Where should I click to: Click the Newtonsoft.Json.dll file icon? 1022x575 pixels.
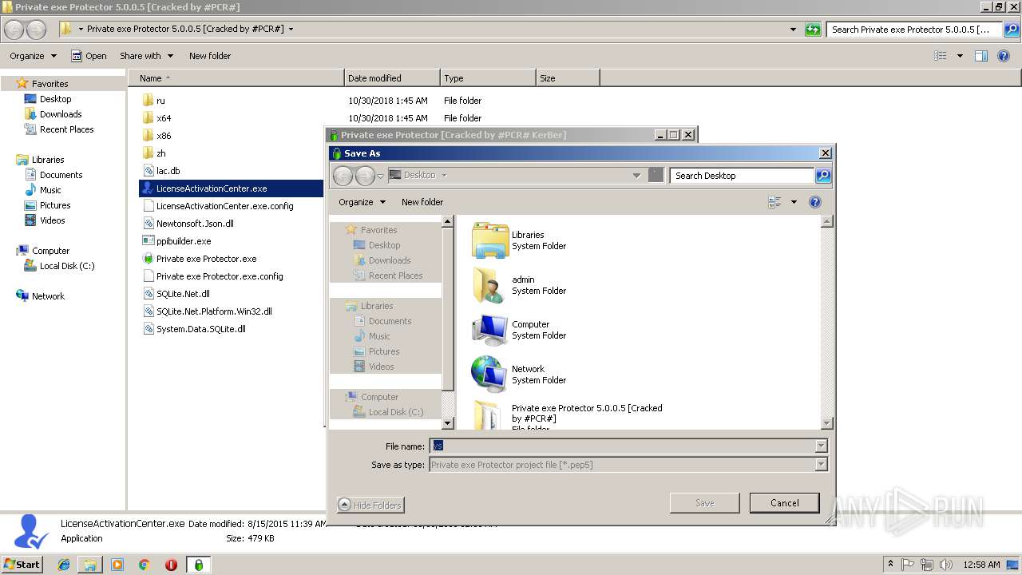(148, 224)
